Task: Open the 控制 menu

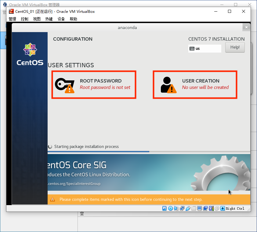Action: [25, 19]
